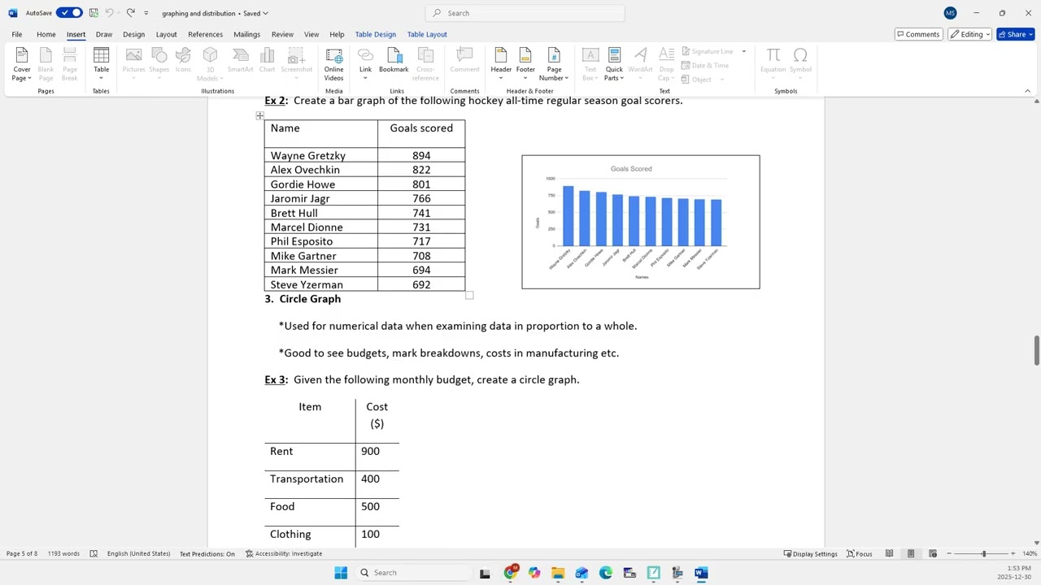Switch to Print Layout view icon
The width and height of the screenshot is (1041, 585).
click(911, 553)
